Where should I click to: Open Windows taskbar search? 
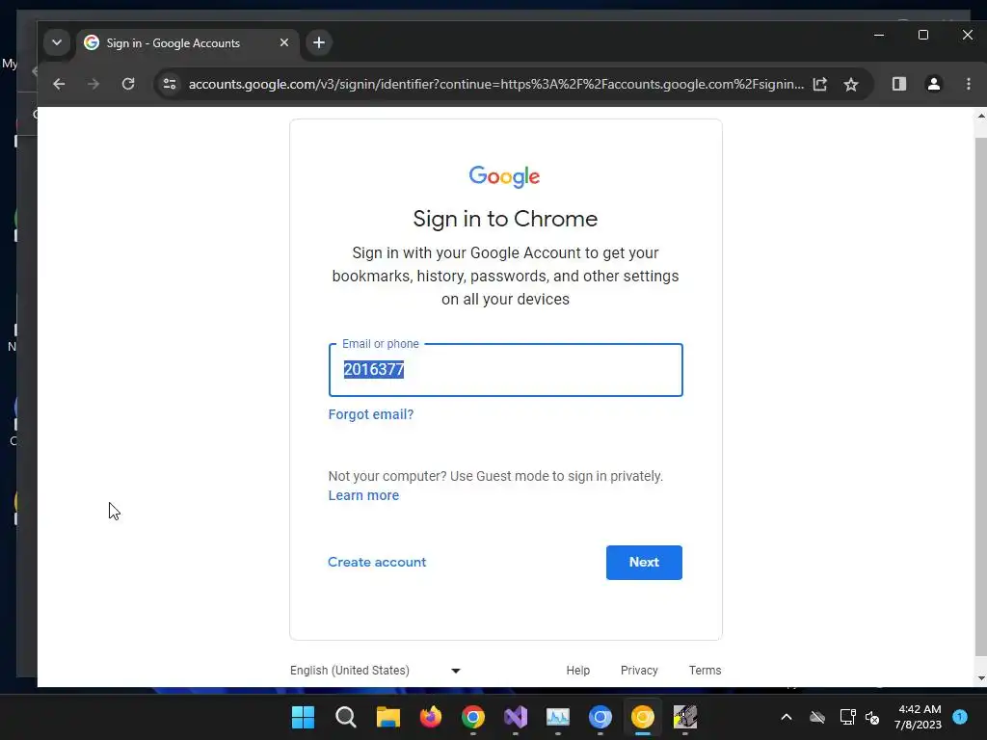coord(346,717)
